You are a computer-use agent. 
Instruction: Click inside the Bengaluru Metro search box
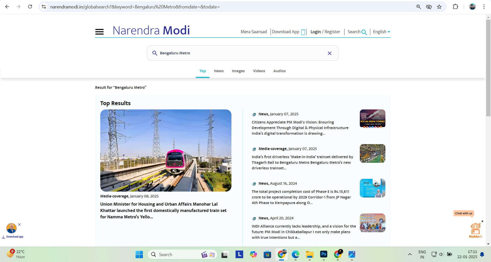[x=240, y=53]
